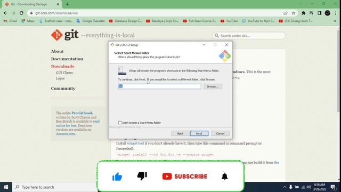341x192 pixels.
Task: Click the browser Forward arrow icon
Action: click(x=13, y=13)
